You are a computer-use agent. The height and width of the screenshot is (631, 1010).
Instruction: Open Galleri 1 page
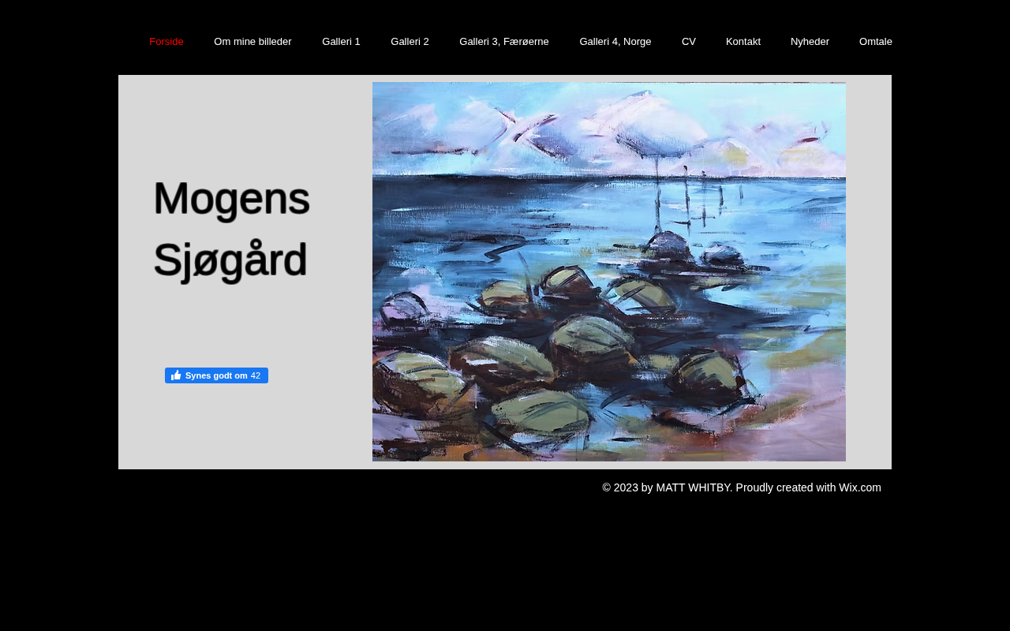(x=341, y=42)
